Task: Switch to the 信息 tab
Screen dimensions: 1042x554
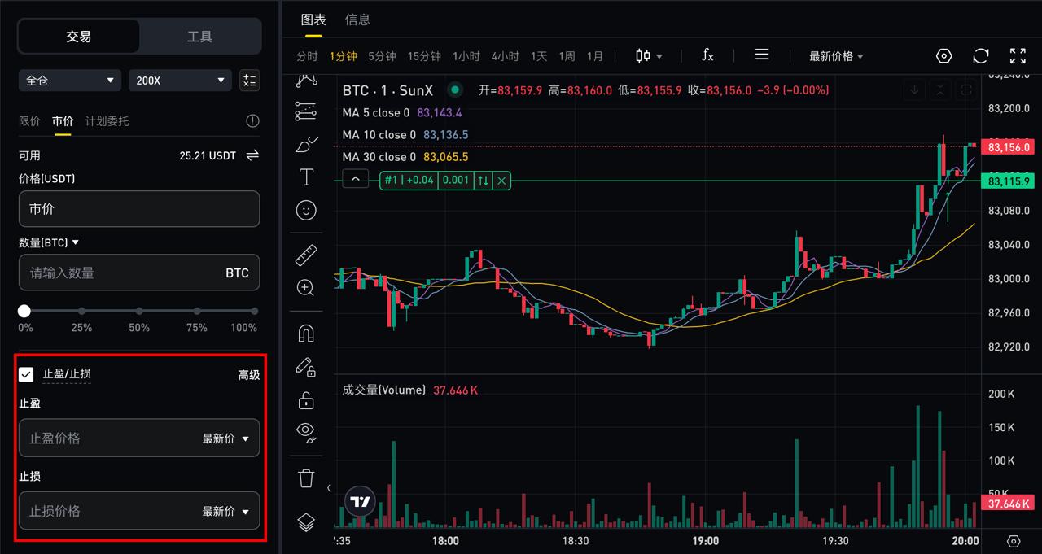Action: [x=357, y=20]
